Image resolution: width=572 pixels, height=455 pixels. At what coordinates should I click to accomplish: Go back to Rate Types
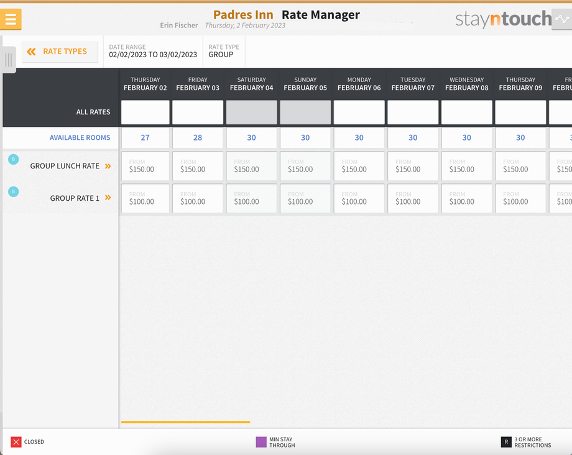click(60, 52)
